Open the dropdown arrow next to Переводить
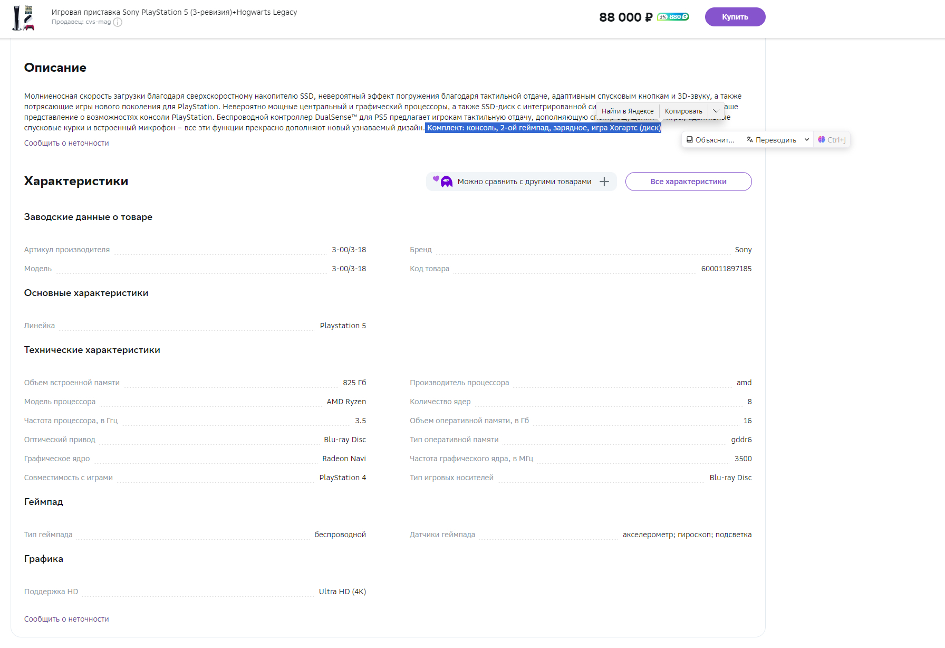Viewport: 945px width, 648px height. tap(806, 140)
